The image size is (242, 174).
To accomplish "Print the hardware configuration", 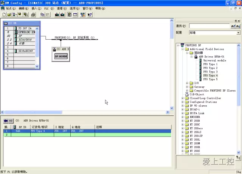I will click(33, 15).
